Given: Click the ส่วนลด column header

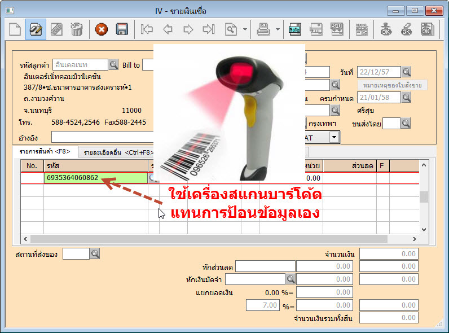Looking at the screenshot, I should (x=349, y=166).
